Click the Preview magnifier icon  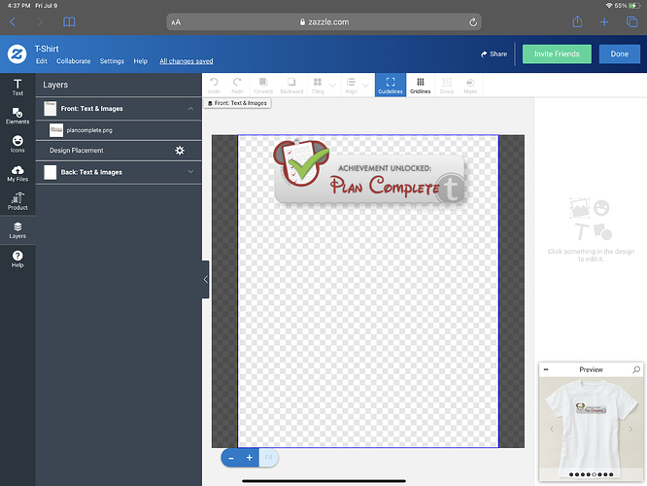pyautogui.click(x=636, y=369)
